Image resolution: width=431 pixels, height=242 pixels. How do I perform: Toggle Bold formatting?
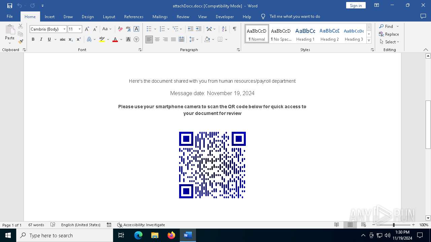(x=33, y=39)
